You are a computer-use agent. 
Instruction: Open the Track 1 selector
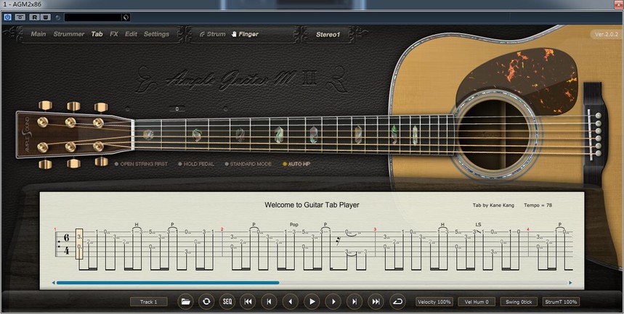[148, 302]
